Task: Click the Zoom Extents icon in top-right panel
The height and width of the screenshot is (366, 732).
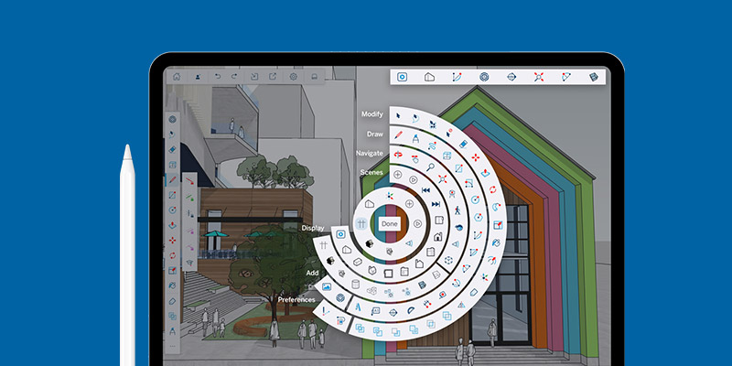Action: coord(539,77)
